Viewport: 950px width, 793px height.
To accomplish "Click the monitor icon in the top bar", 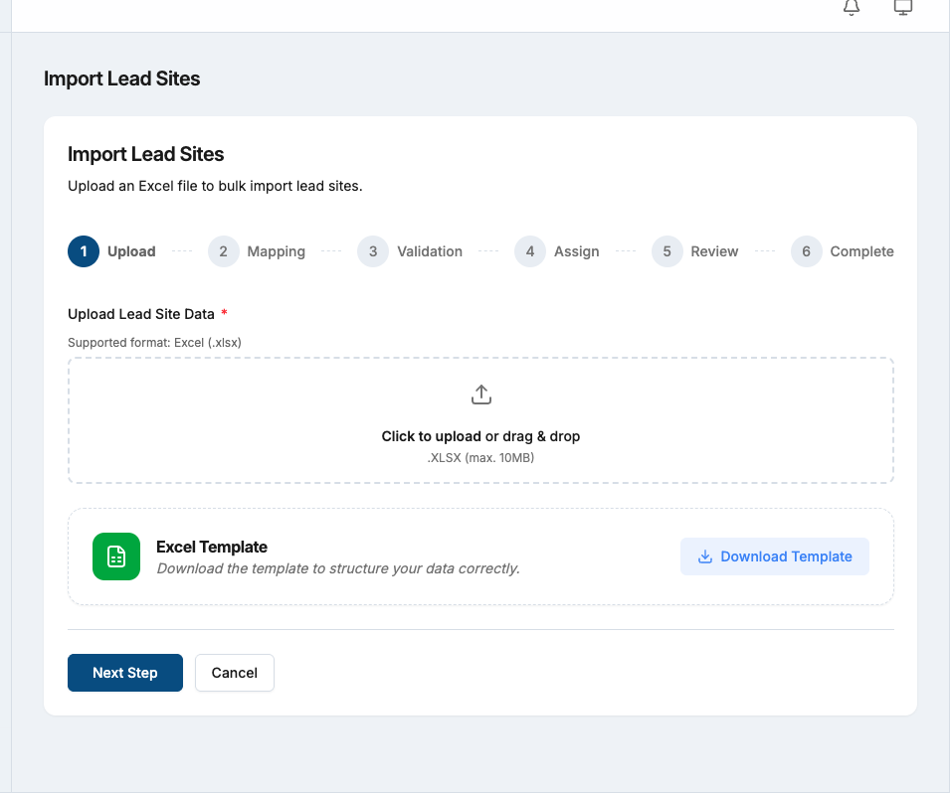I will [x=902, y=8].
